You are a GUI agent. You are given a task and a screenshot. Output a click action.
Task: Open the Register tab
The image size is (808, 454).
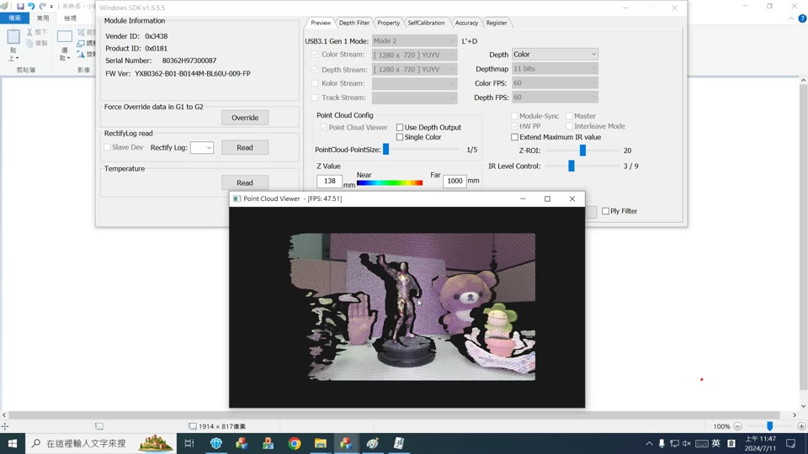497,23
